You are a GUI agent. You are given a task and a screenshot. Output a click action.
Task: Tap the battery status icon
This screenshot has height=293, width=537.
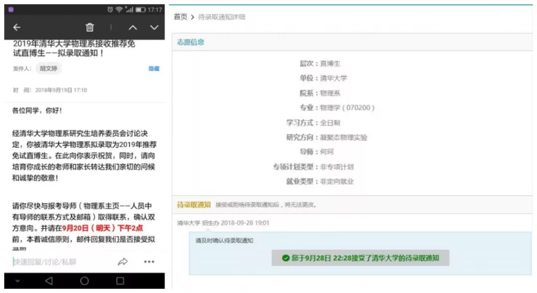(141, 9)
